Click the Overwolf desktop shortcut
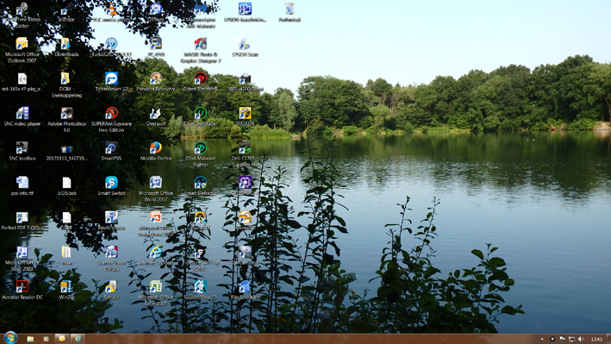 pos(155,116)
